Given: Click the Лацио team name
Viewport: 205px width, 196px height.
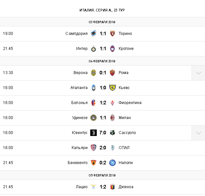Looking at the screenshot, I should coord(81,187).
